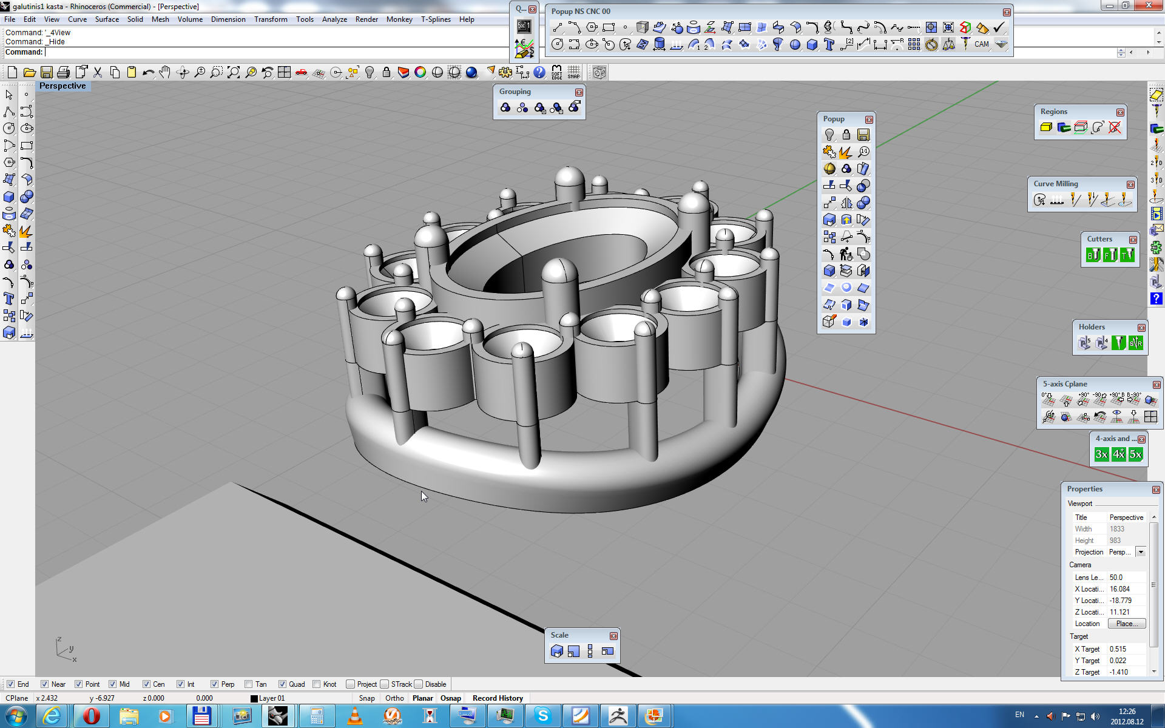This screenshot has width=1165, height=728.
Task: Cut selection with the scissors icon
Action: 97,73
